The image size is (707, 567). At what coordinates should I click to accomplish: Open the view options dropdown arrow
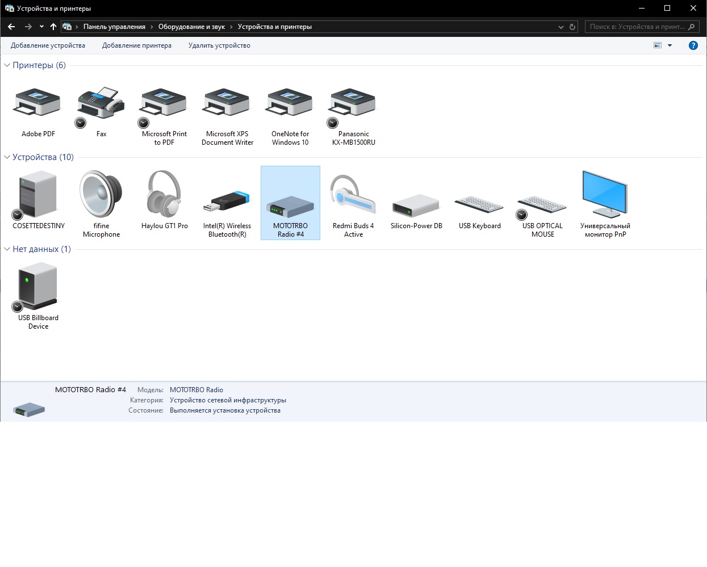tap(670, 45)
